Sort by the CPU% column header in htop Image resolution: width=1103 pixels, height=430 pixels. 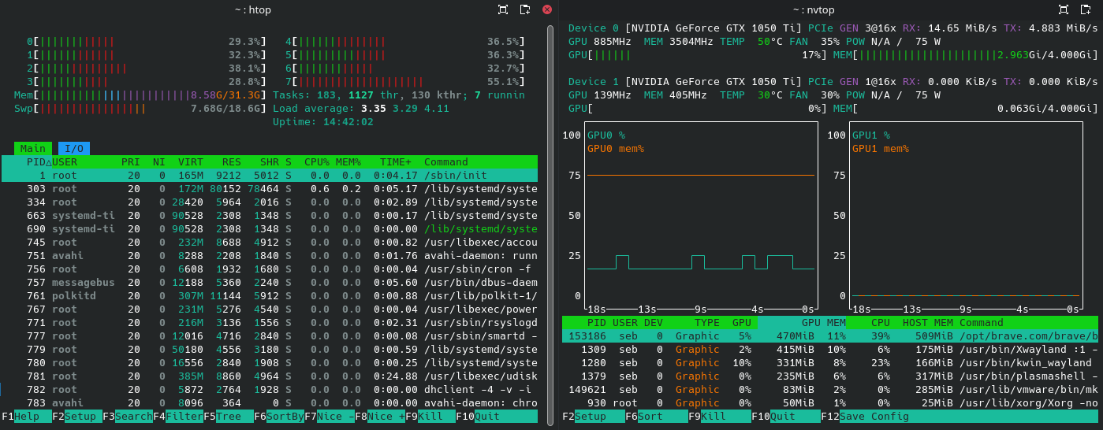pyautogui.click(x=317, y=161)
